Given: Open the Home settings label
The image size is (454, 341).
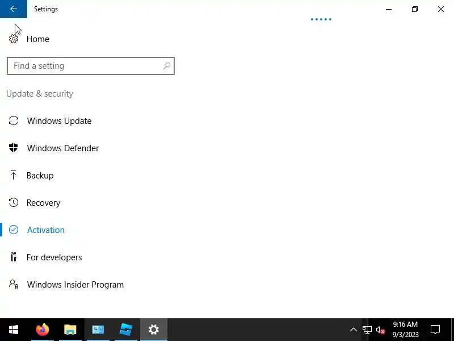Looking at the screenshot, I should click(37, 39).
